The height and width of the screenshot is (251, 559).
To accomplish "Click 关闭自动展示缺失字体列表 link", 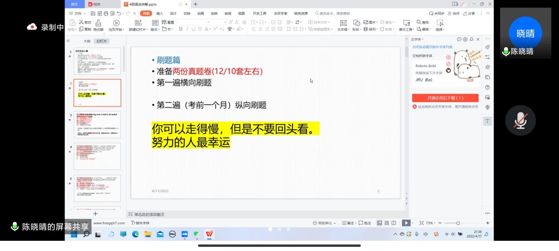I will pos(432,47).
